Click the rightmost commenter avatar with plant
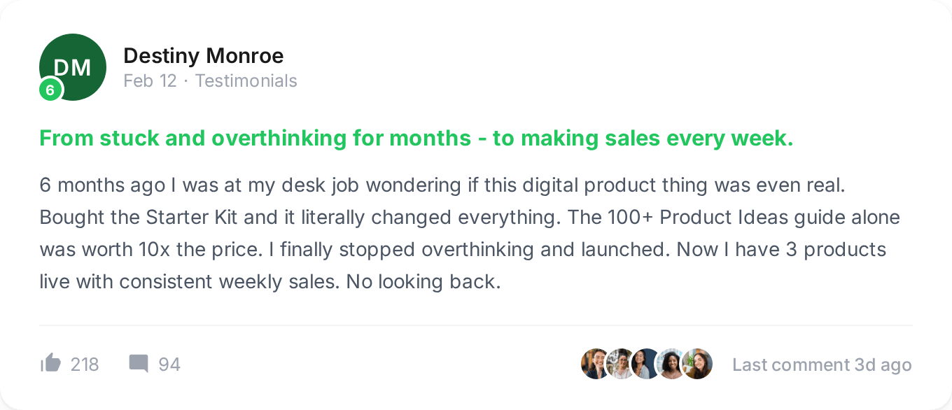The width and height of the screenshot is (952, 410). coord(697,364)
